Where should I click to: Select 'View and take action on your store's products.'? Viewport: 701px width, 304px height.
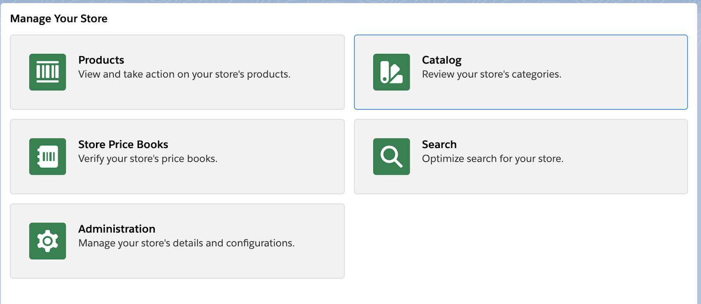tap(184, 74)
